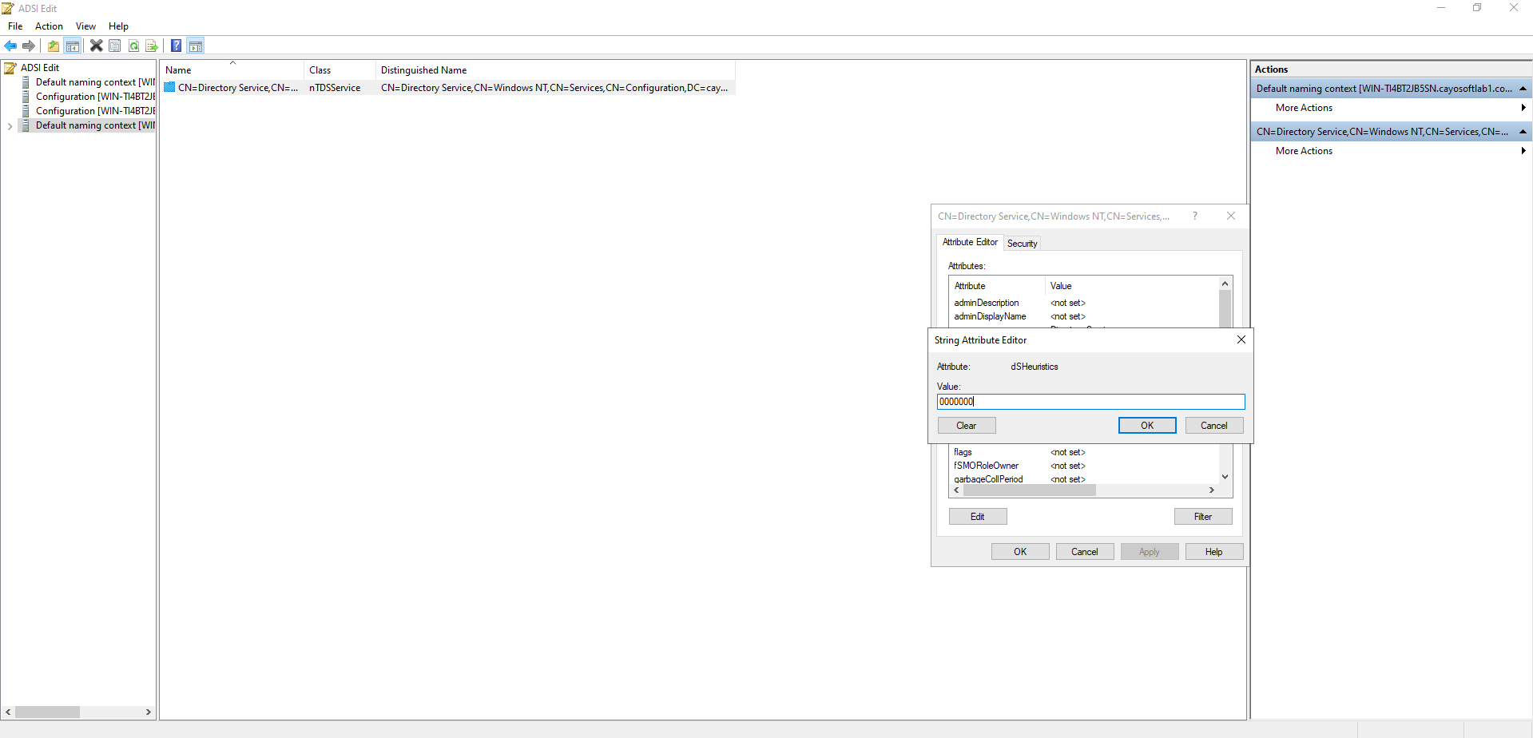
Task: Open Properties via the toolbar icon
Action: pyautogui.click(x=115, y=46)
